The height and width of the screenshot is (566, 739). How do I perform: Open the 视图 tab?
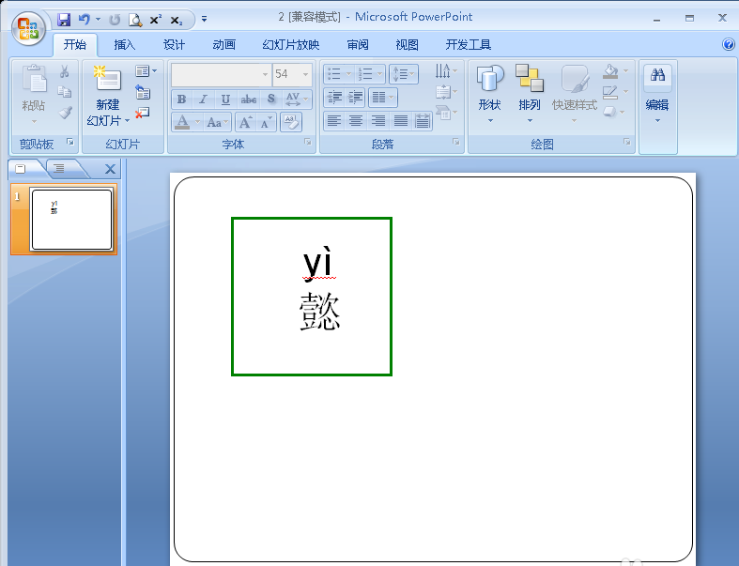click(x=408, y=45)
